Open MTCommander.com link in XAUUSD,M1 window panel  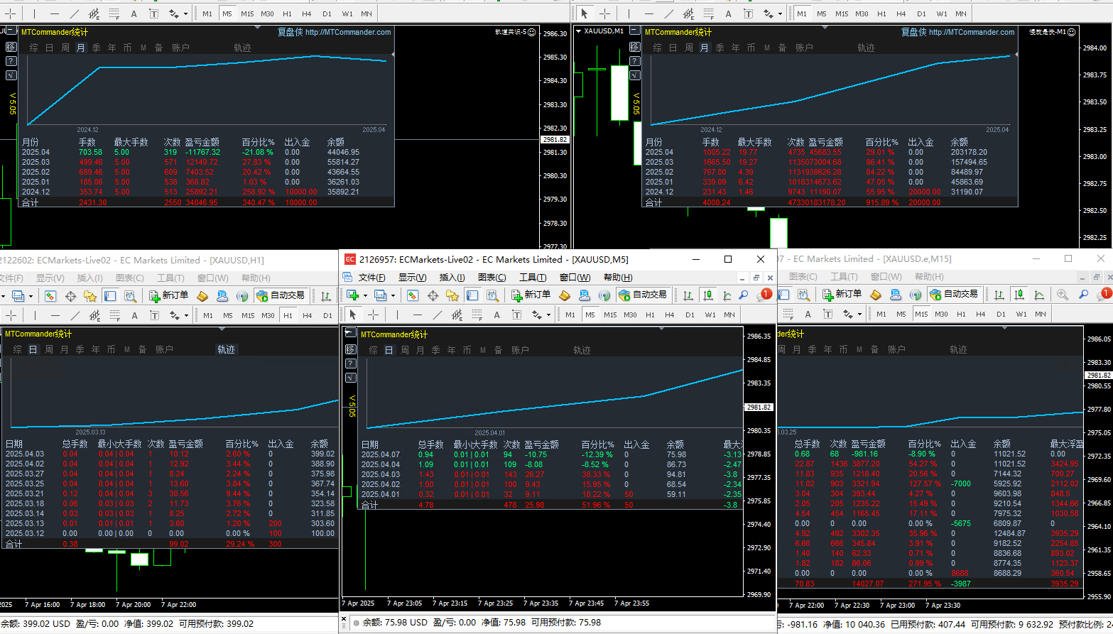pos(972,32)
